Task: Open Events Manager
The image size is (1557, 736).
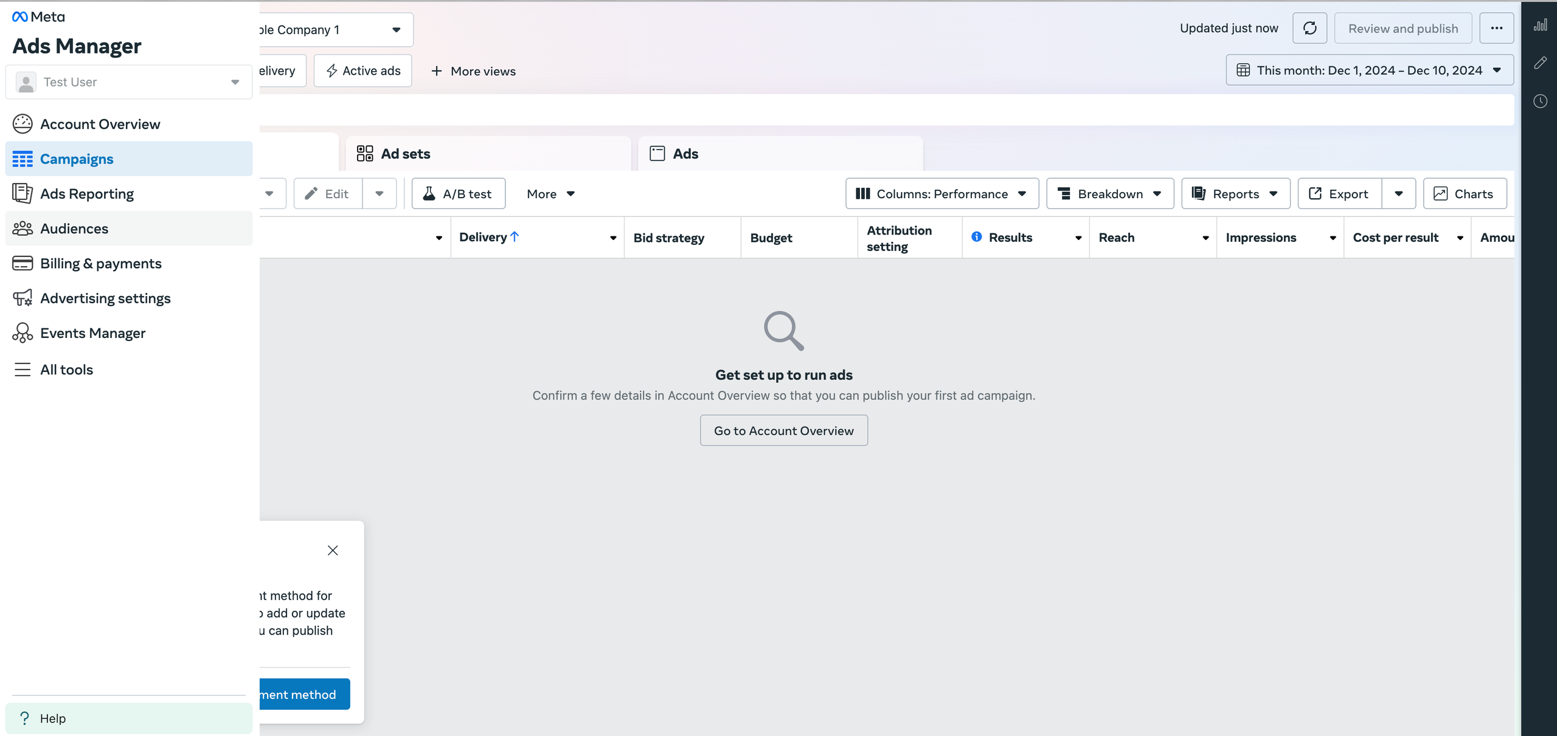Action: (128, 333)
